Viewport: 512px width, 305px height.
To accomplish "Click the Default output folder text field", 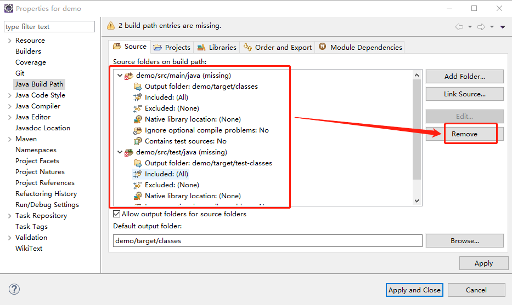I will [268, 240].
